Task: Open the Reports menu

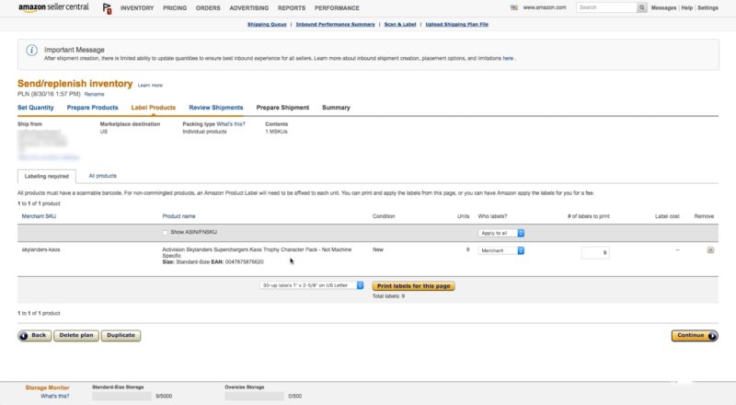Action: 292,8
